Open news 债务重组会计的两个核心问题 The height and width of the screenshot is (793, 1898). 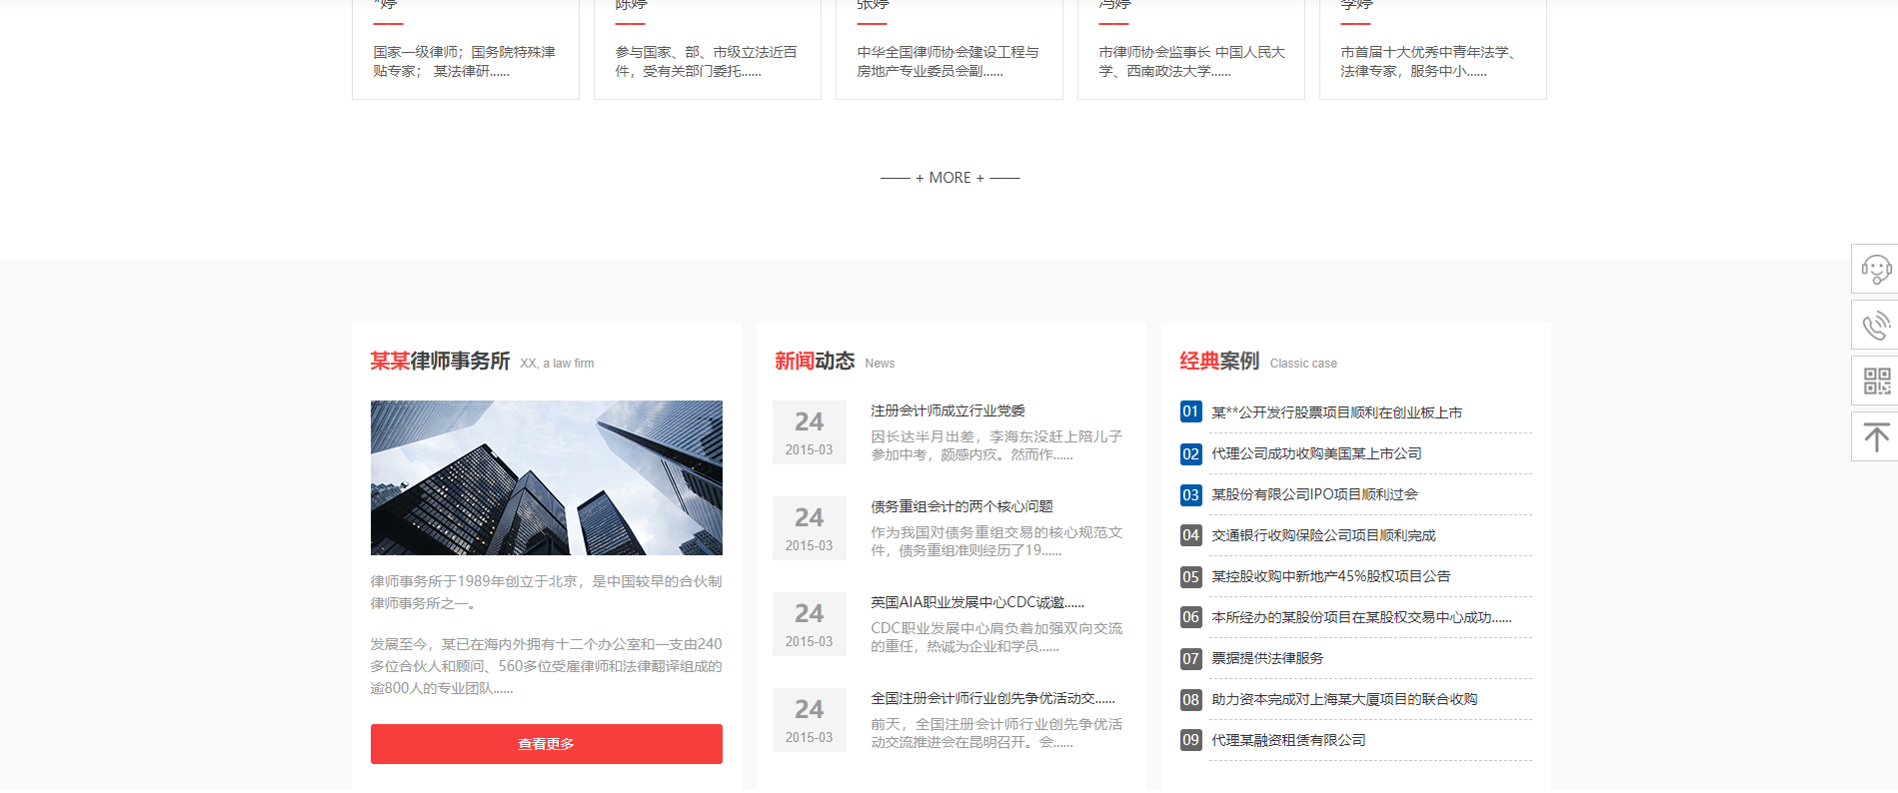point(961,506)
